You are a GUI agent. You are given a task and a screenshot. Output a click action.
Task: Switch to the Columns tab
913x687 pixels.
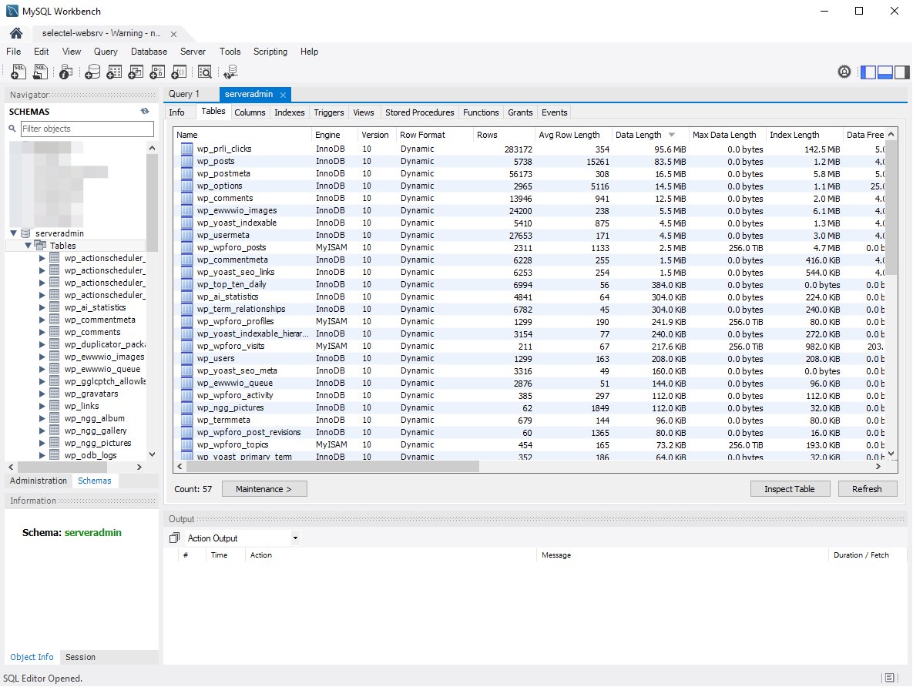coord(250,112)
